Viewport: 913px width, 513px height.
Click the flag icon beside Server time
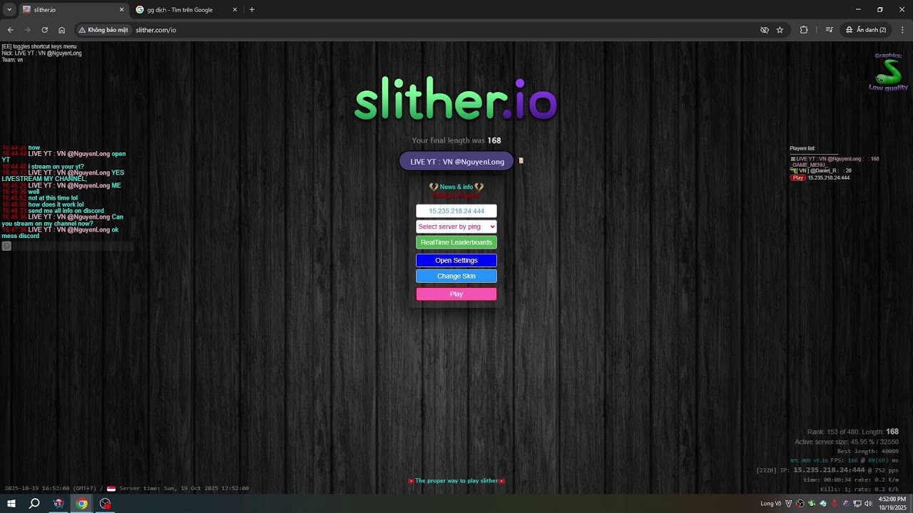(x=111, y=489)
